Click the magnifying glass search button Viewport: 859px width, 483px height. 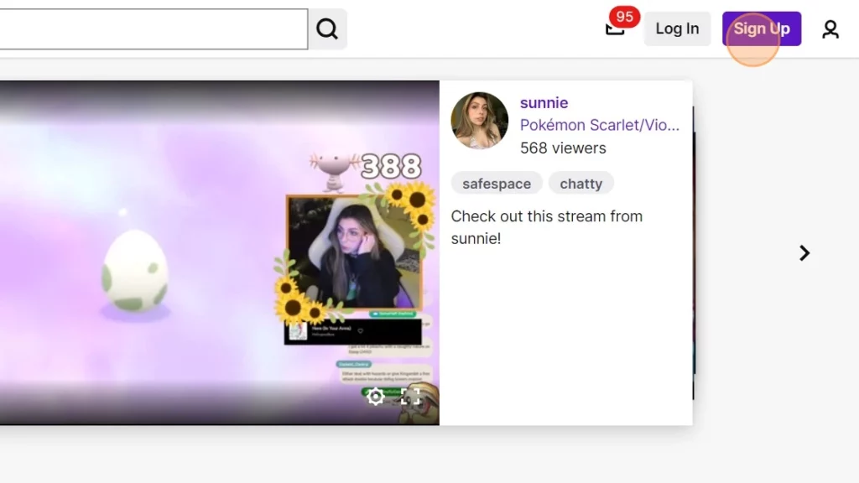coord(327,29)
